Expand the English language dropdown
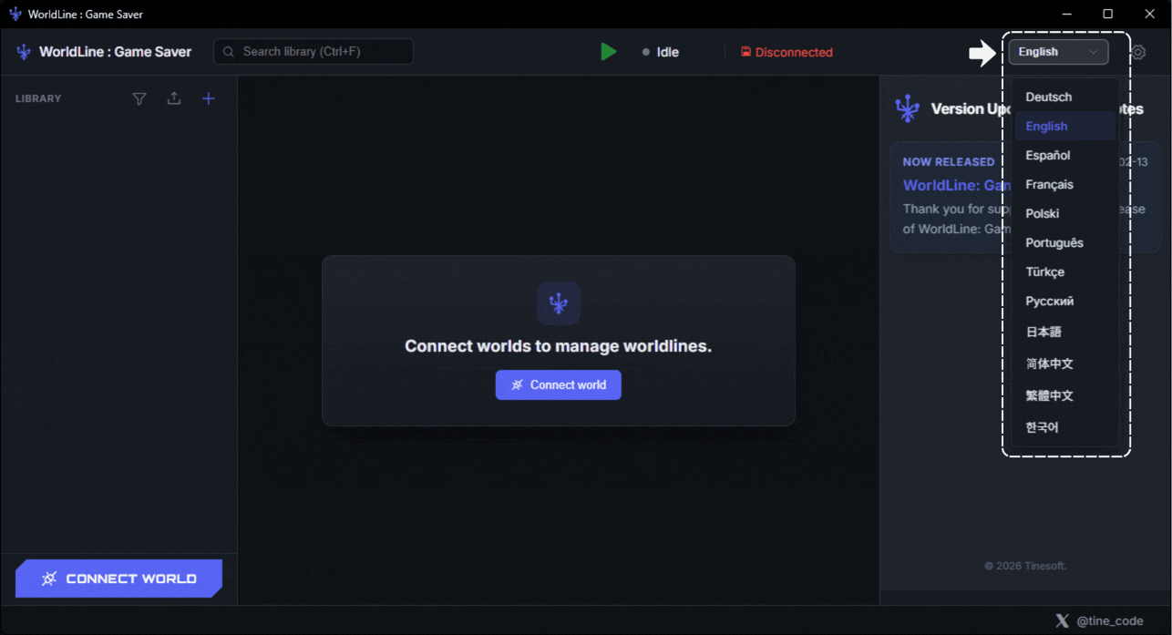 point(1058,52)
